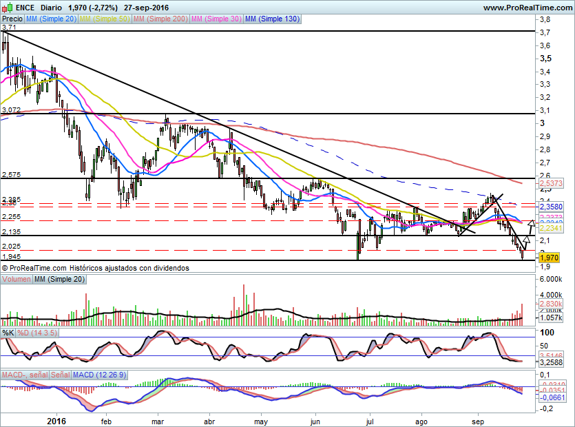The height and width of the screenshot is (427, 575).
Task: Open the www.ProRealTime.com link
Action: pyautogui.click(x=526, y=7)
